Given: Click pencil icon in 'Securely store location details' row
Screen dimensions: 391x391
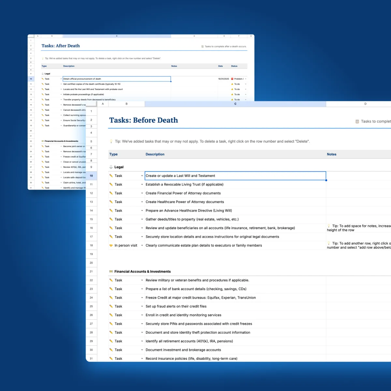Looking at the screenshot, I should [111, 237].
